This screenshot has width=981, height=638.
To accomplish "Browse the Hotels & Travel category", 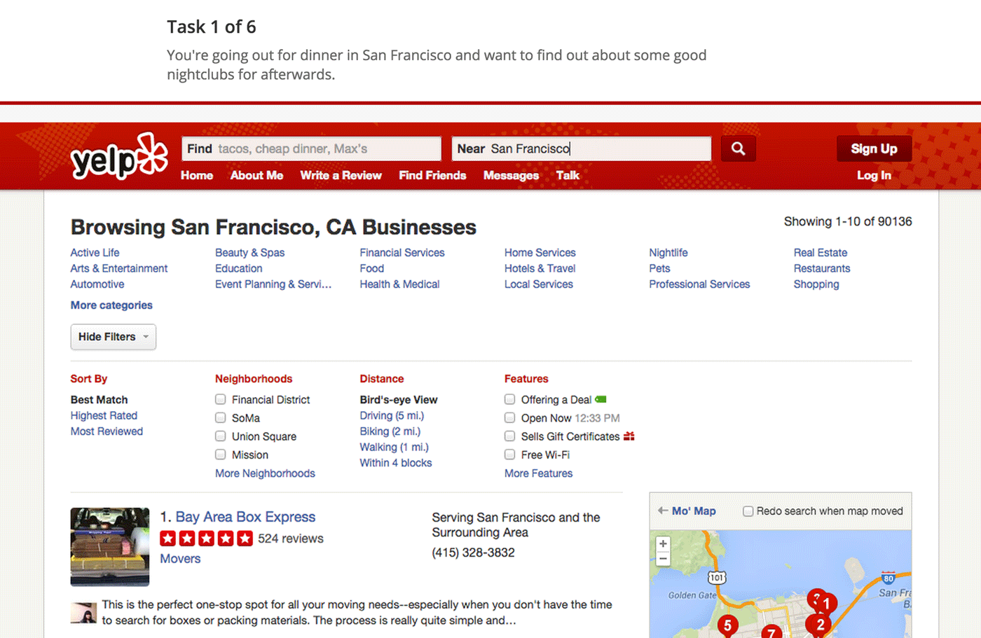I will (x=540, y=268).
